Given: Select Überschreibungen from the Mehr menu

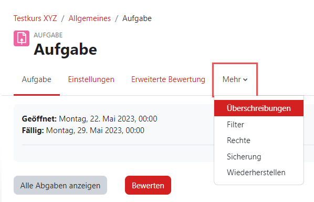Looking at the screenshot, I should tap(259, 108).
